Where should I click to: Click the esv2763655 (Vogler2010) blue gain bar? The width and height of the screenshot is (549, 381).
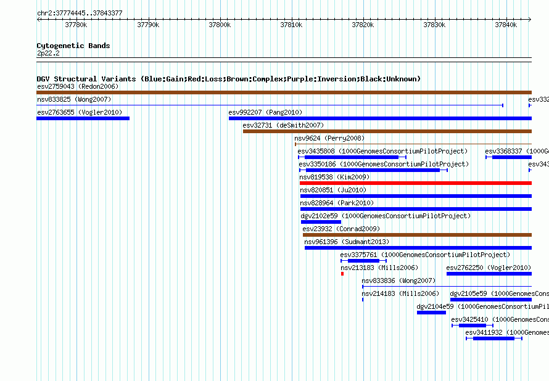(83, 118)
